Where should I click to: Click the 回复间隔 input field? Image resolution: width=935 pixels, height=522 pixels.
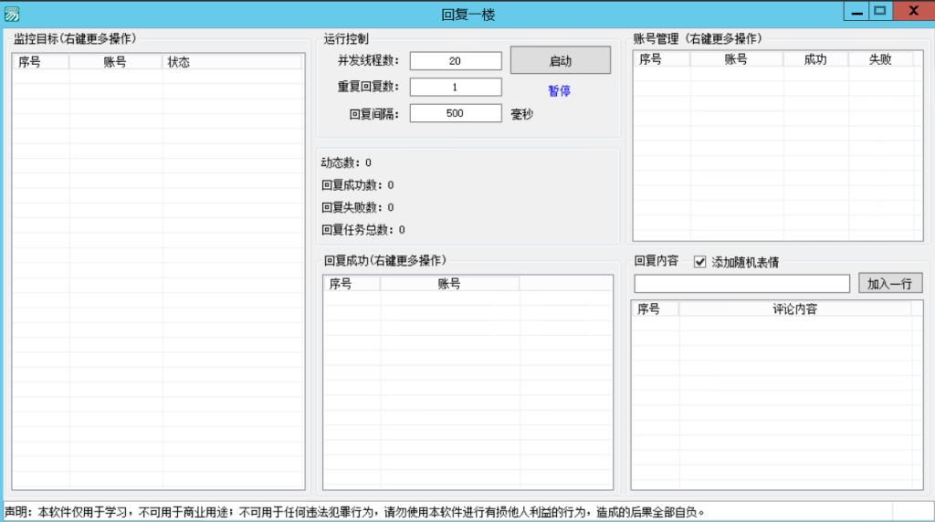(x=456, y=114)
